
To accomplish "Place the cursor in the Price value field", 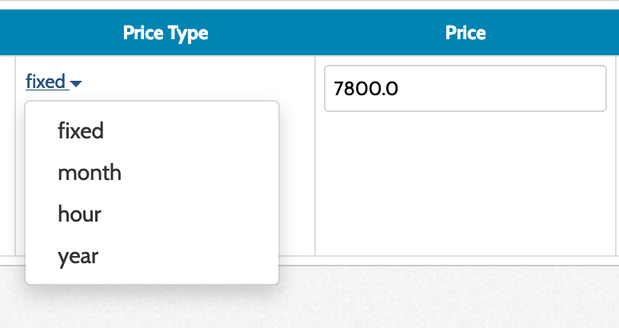I will click(465, 89).
